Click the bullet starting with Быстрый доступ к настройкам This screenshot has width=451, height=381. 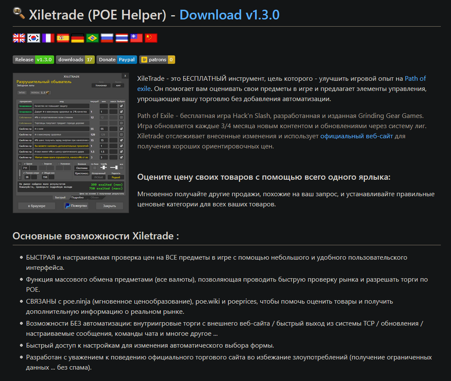150,345
